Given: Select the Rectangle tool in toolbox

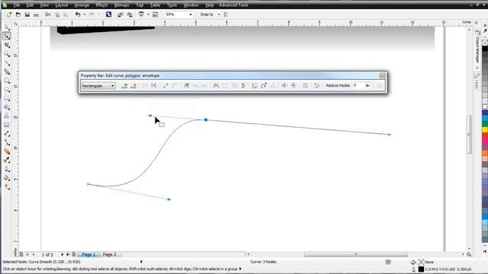Looking at the screenshot, I should [7, 81].
